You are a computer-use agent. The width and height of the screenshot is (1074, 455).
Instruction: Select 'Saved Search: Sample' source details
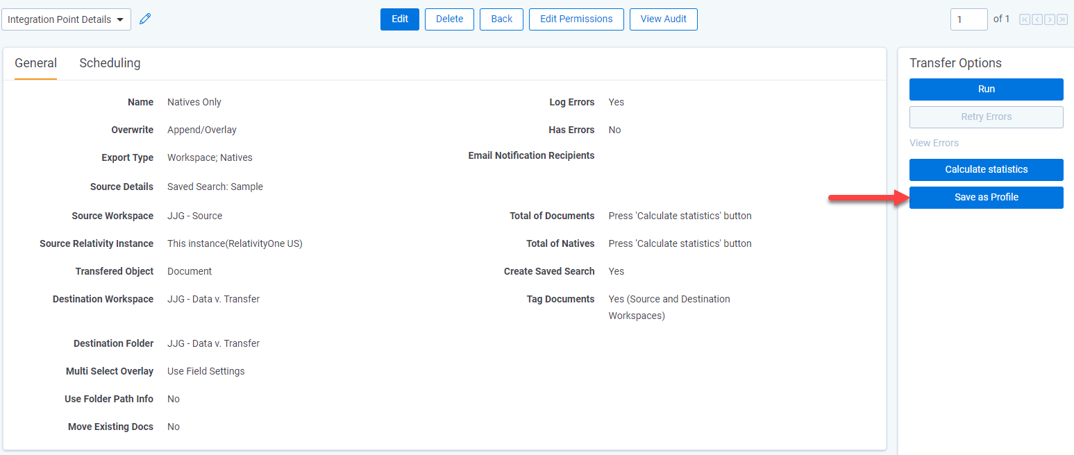coord(215,187)
